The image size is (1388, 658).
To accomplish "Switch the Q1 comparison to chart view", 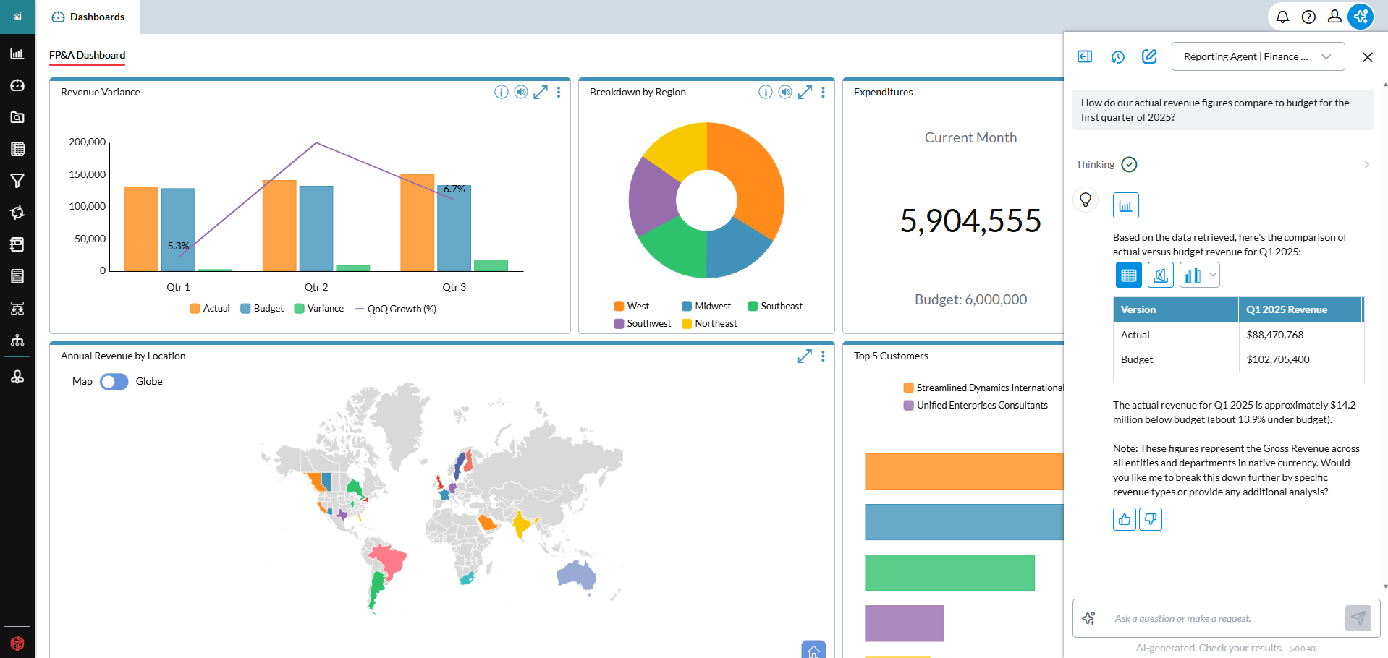I will (1193, 275).
